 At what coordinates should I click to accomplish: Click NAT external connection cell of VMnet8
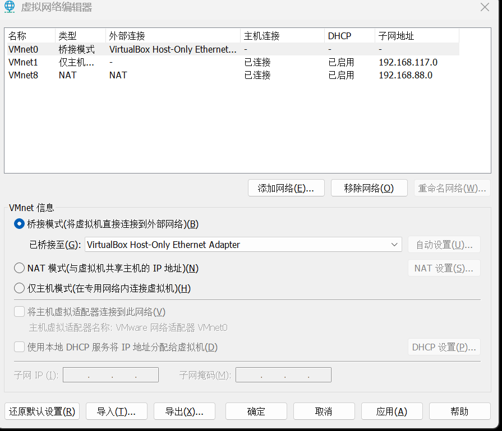coord(118,75)
